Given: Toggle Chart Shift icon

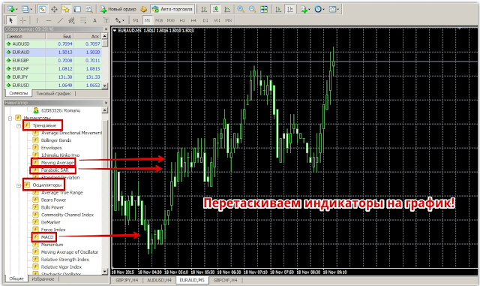Looking at the screenshot, I should 289,9.
